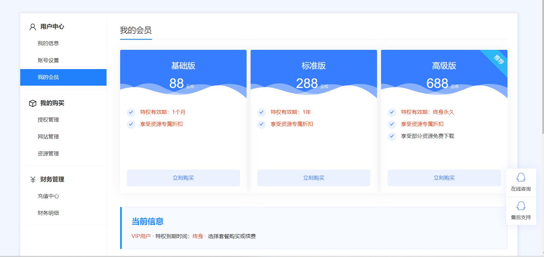This screenshot has height=257, width=544.
Task: Click the 我的购买 box icon
Action: click(x=33, y=103)
